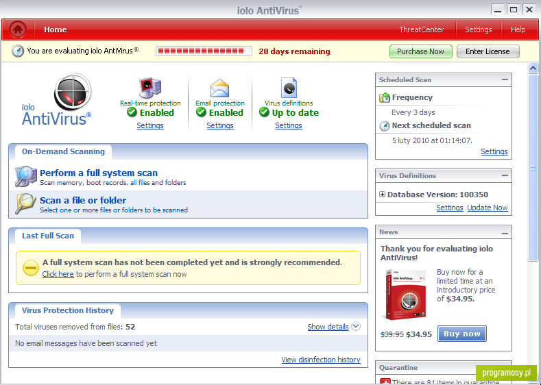541x385 pixels.
Task: Choose Scan a file or folder
Action: click(83, 200)
